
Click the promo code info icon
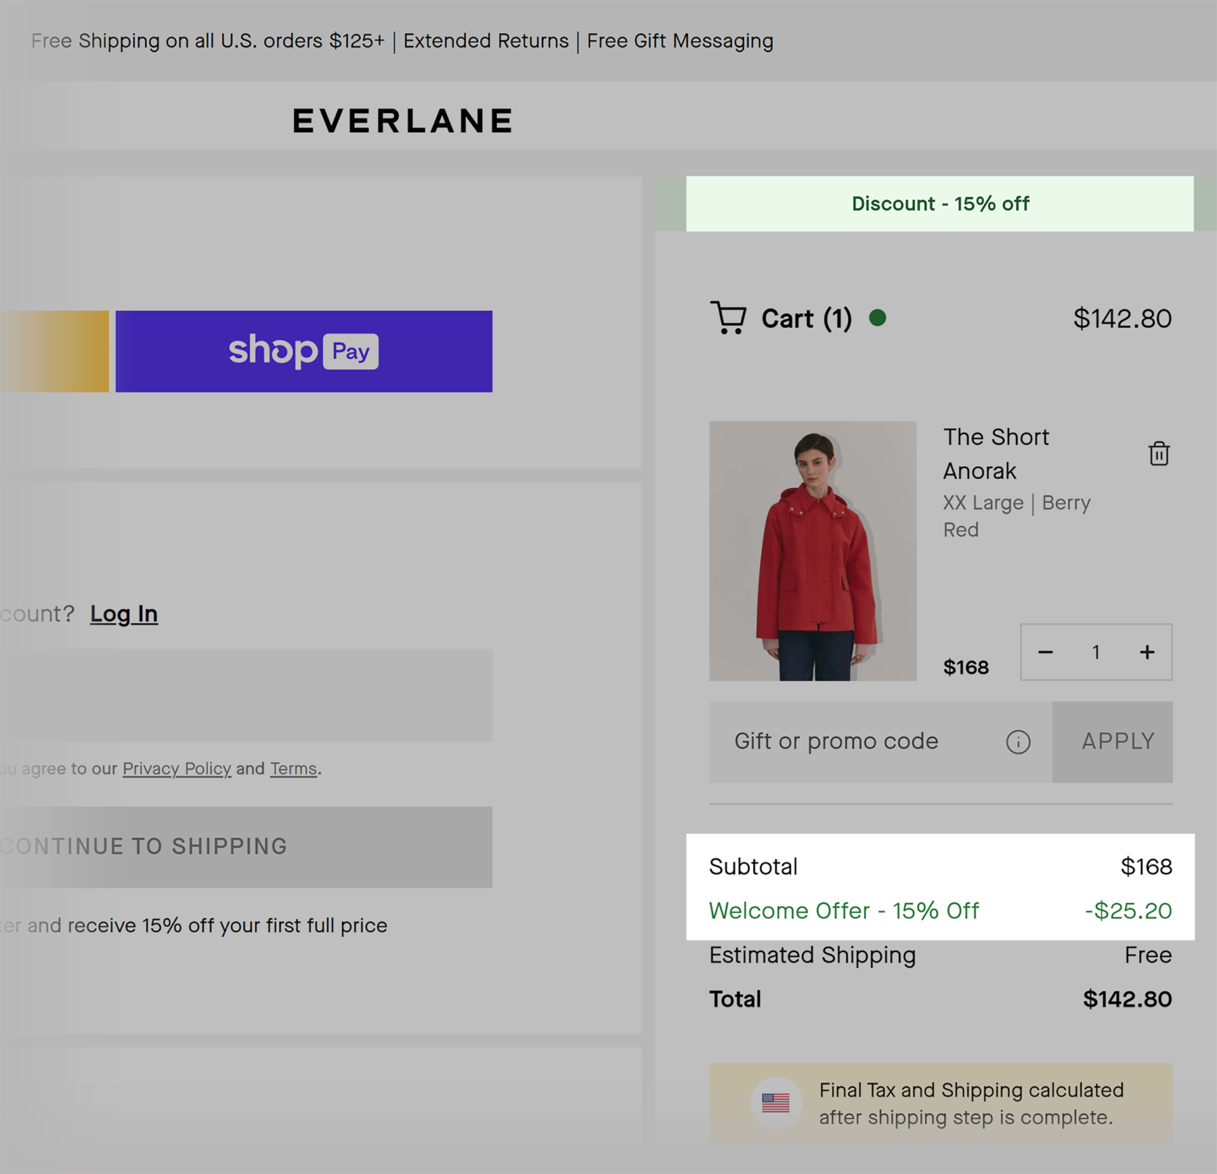click(1018, 741)
